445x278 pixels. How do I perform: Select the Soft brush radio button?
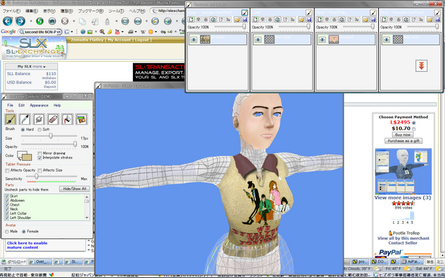point(40,130)
